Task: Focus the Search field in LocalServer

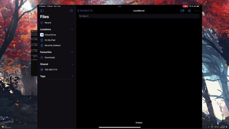Action: click(x=139, y=16)
